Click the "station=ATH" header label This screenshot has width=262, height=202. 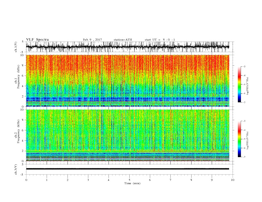point(123,40)
